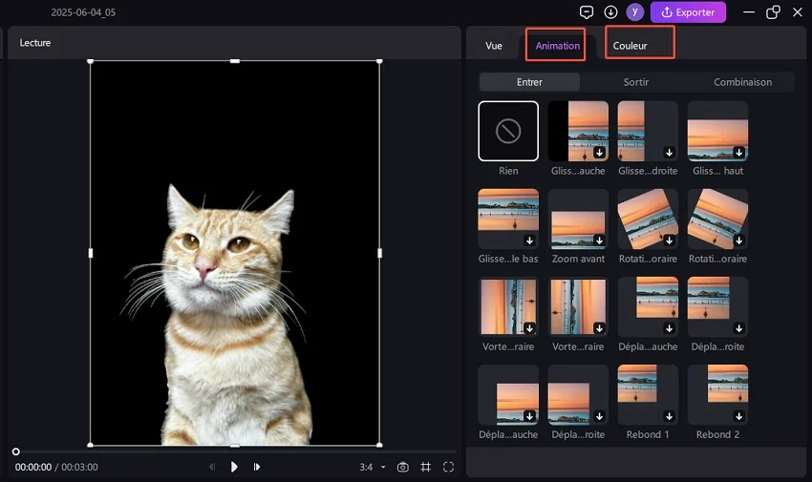Click the feedback message icon

pos(587,12)
